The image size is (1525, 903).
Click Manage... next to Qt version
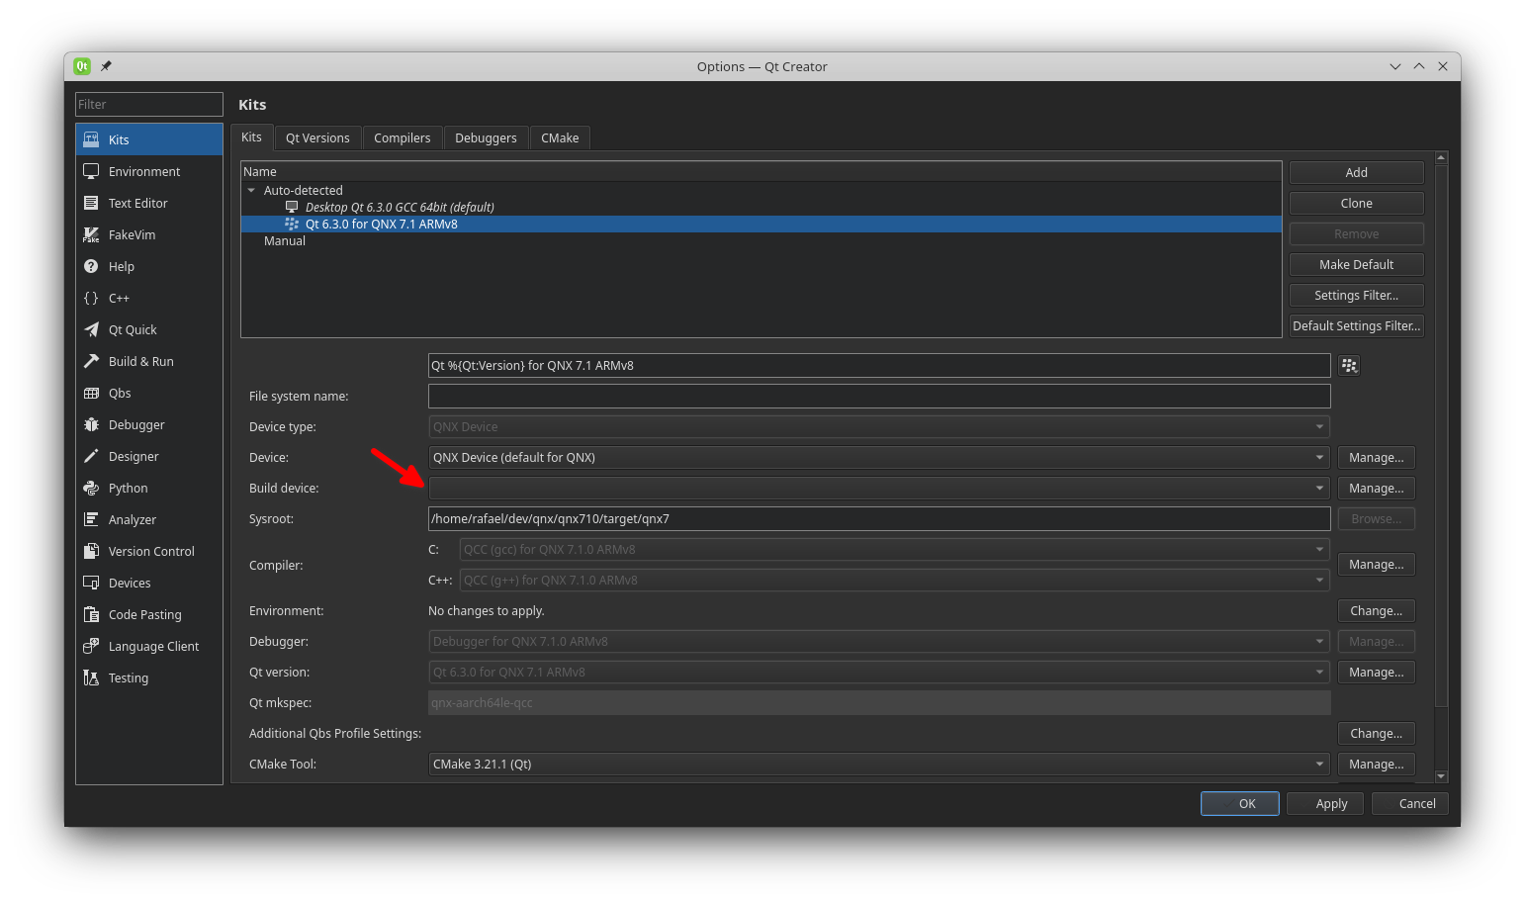1376,672
